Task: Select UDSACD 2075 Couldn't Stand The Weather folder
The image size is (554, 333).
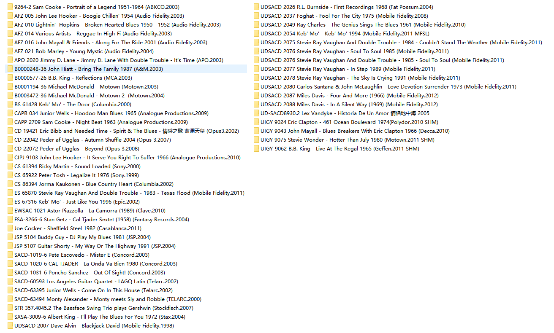Action: point(401,43)
